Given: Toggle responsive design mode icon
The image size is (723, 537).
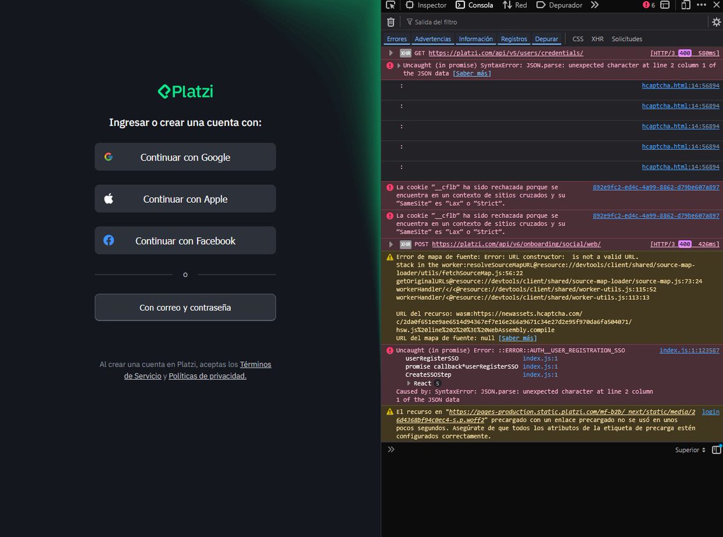Looking at the screenshot, I should [686, 5].
